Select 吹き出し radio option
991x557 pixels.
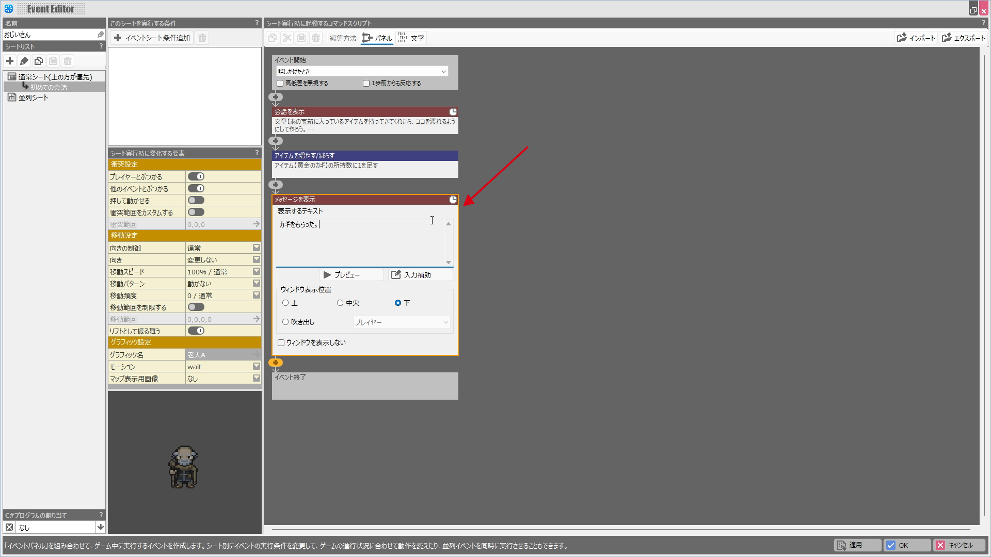(285, 322)
